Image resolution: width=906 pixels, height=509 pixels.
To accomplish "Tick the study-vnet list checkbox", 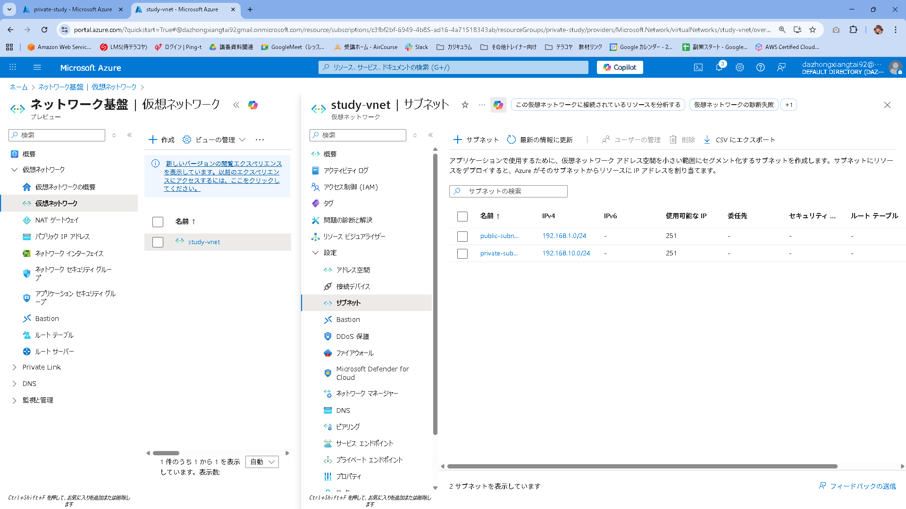I will [158, 242].
